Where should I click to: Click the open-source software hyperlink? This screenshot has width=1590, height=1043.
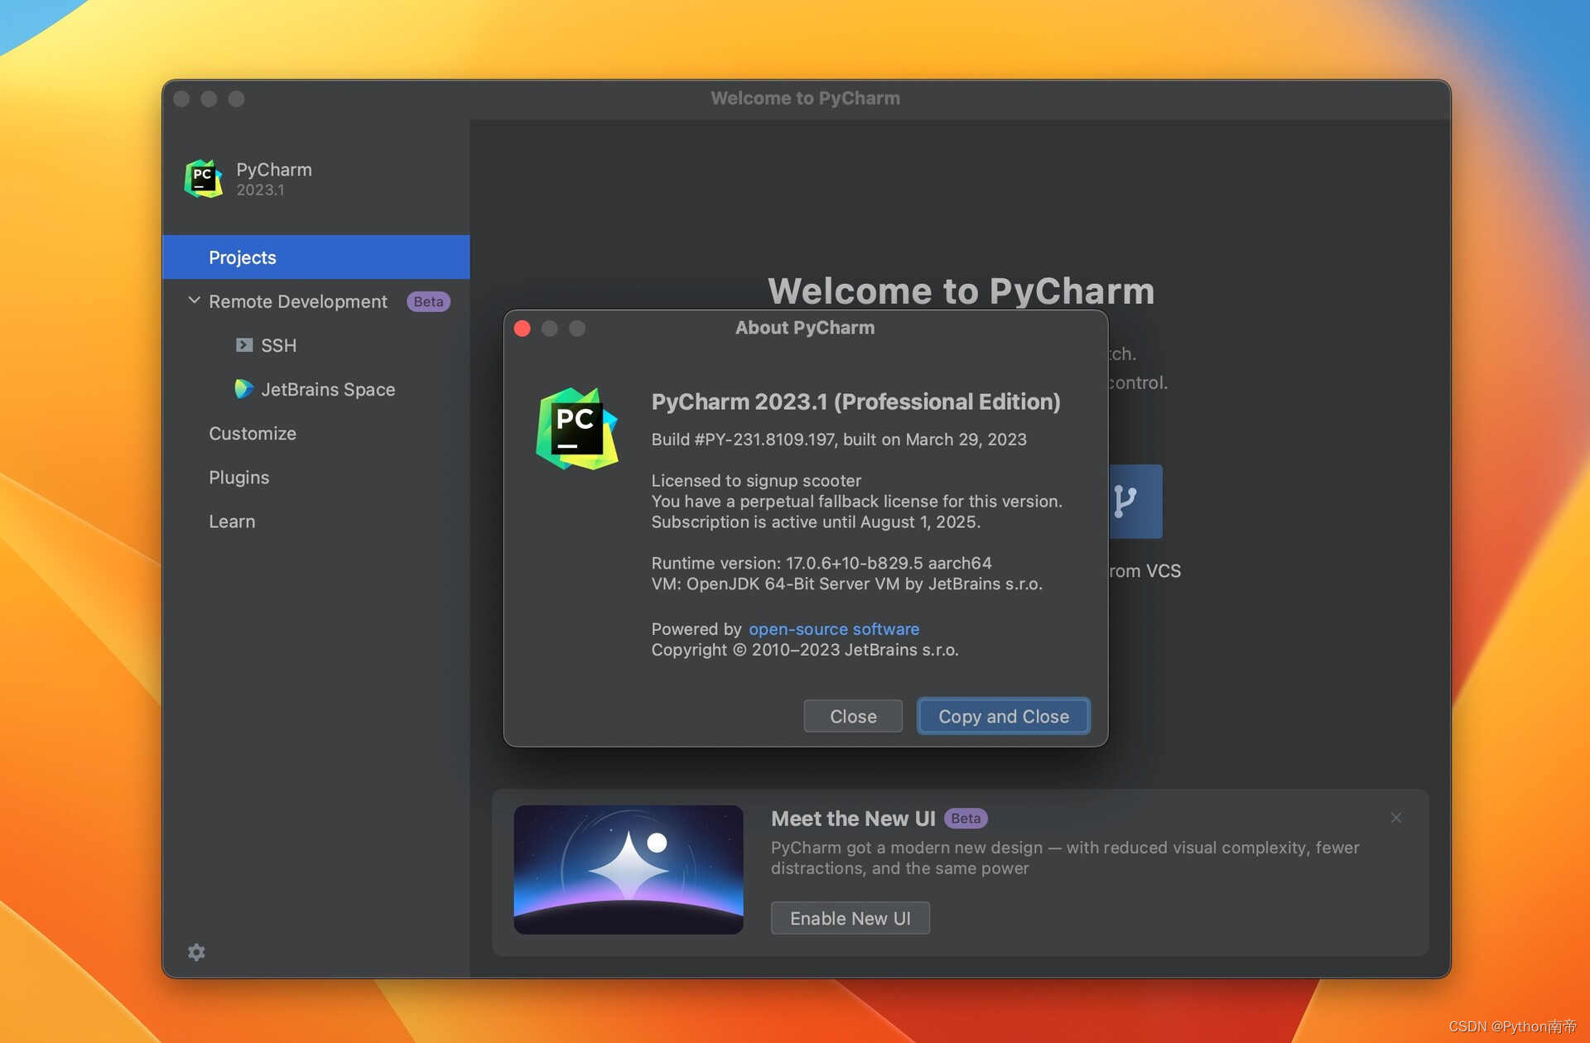[x=833, y=627]
